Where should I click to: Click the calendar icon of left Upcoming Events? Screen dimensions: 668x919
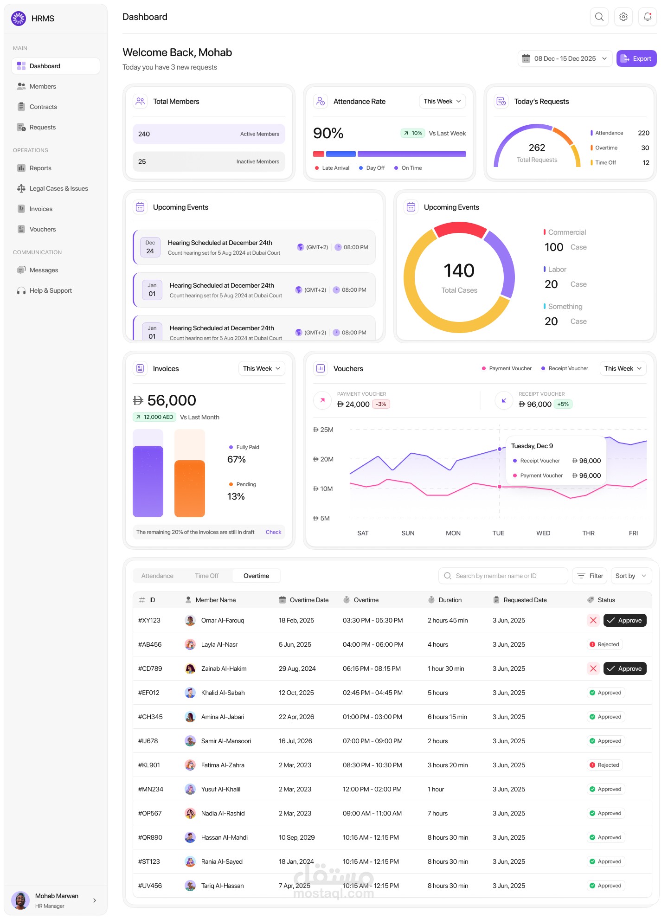point(140,207)
